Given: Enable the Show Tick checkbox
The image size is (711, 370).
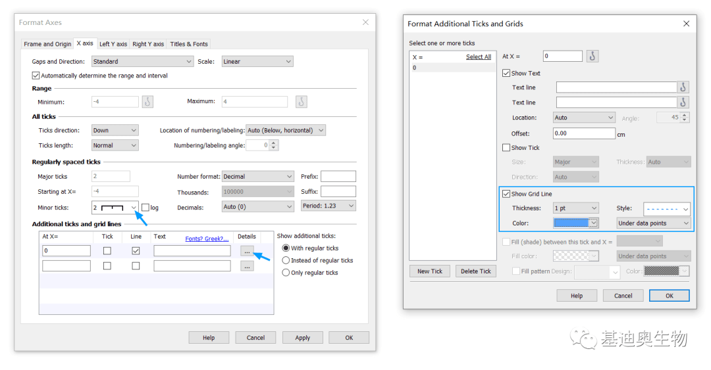Looking at the screenshot, I should click(x=506, y=148).
